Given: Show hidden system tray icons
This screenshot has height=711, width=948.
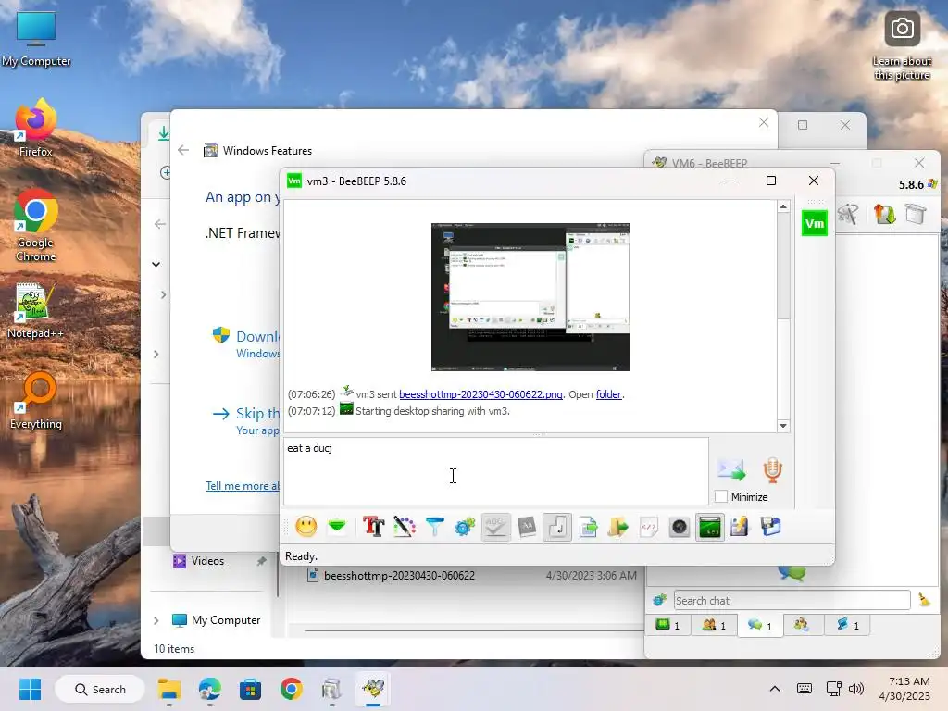Looking at the screenshot, I should tap(775, 689).
